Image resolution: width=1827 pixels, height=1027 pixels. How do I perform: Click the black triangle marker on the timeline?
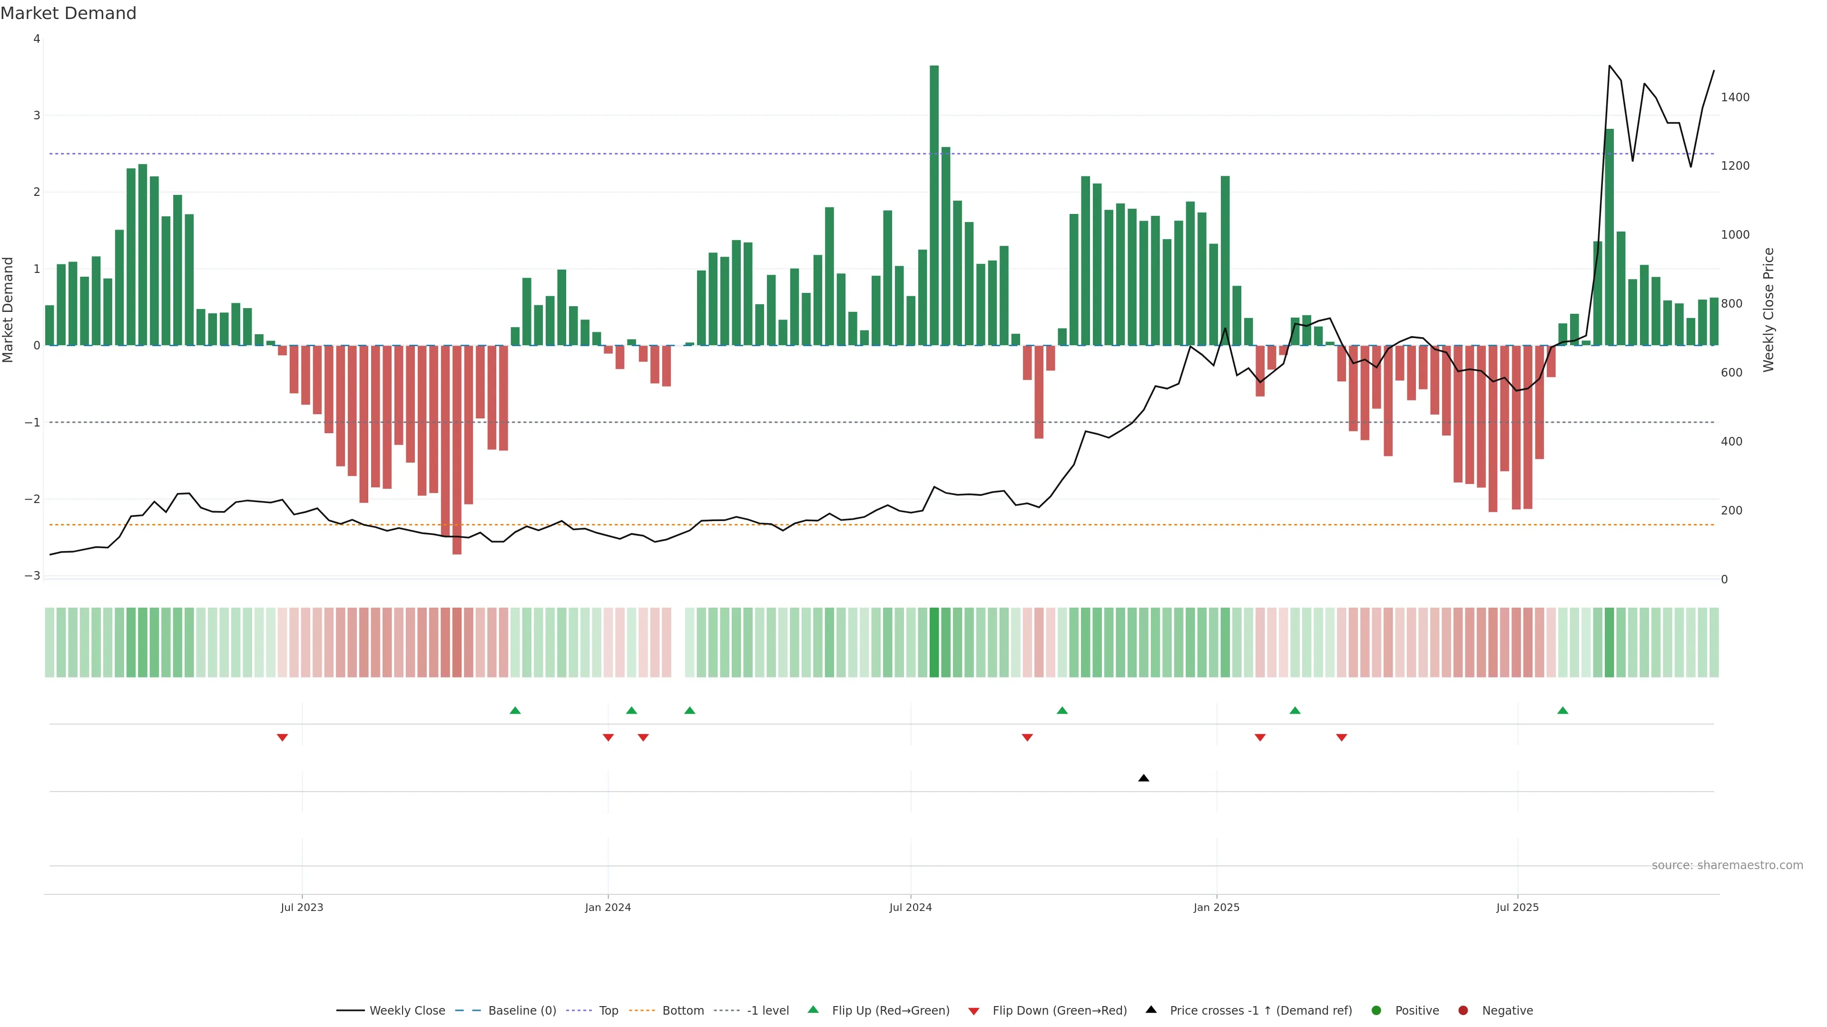coord(1143,778)
